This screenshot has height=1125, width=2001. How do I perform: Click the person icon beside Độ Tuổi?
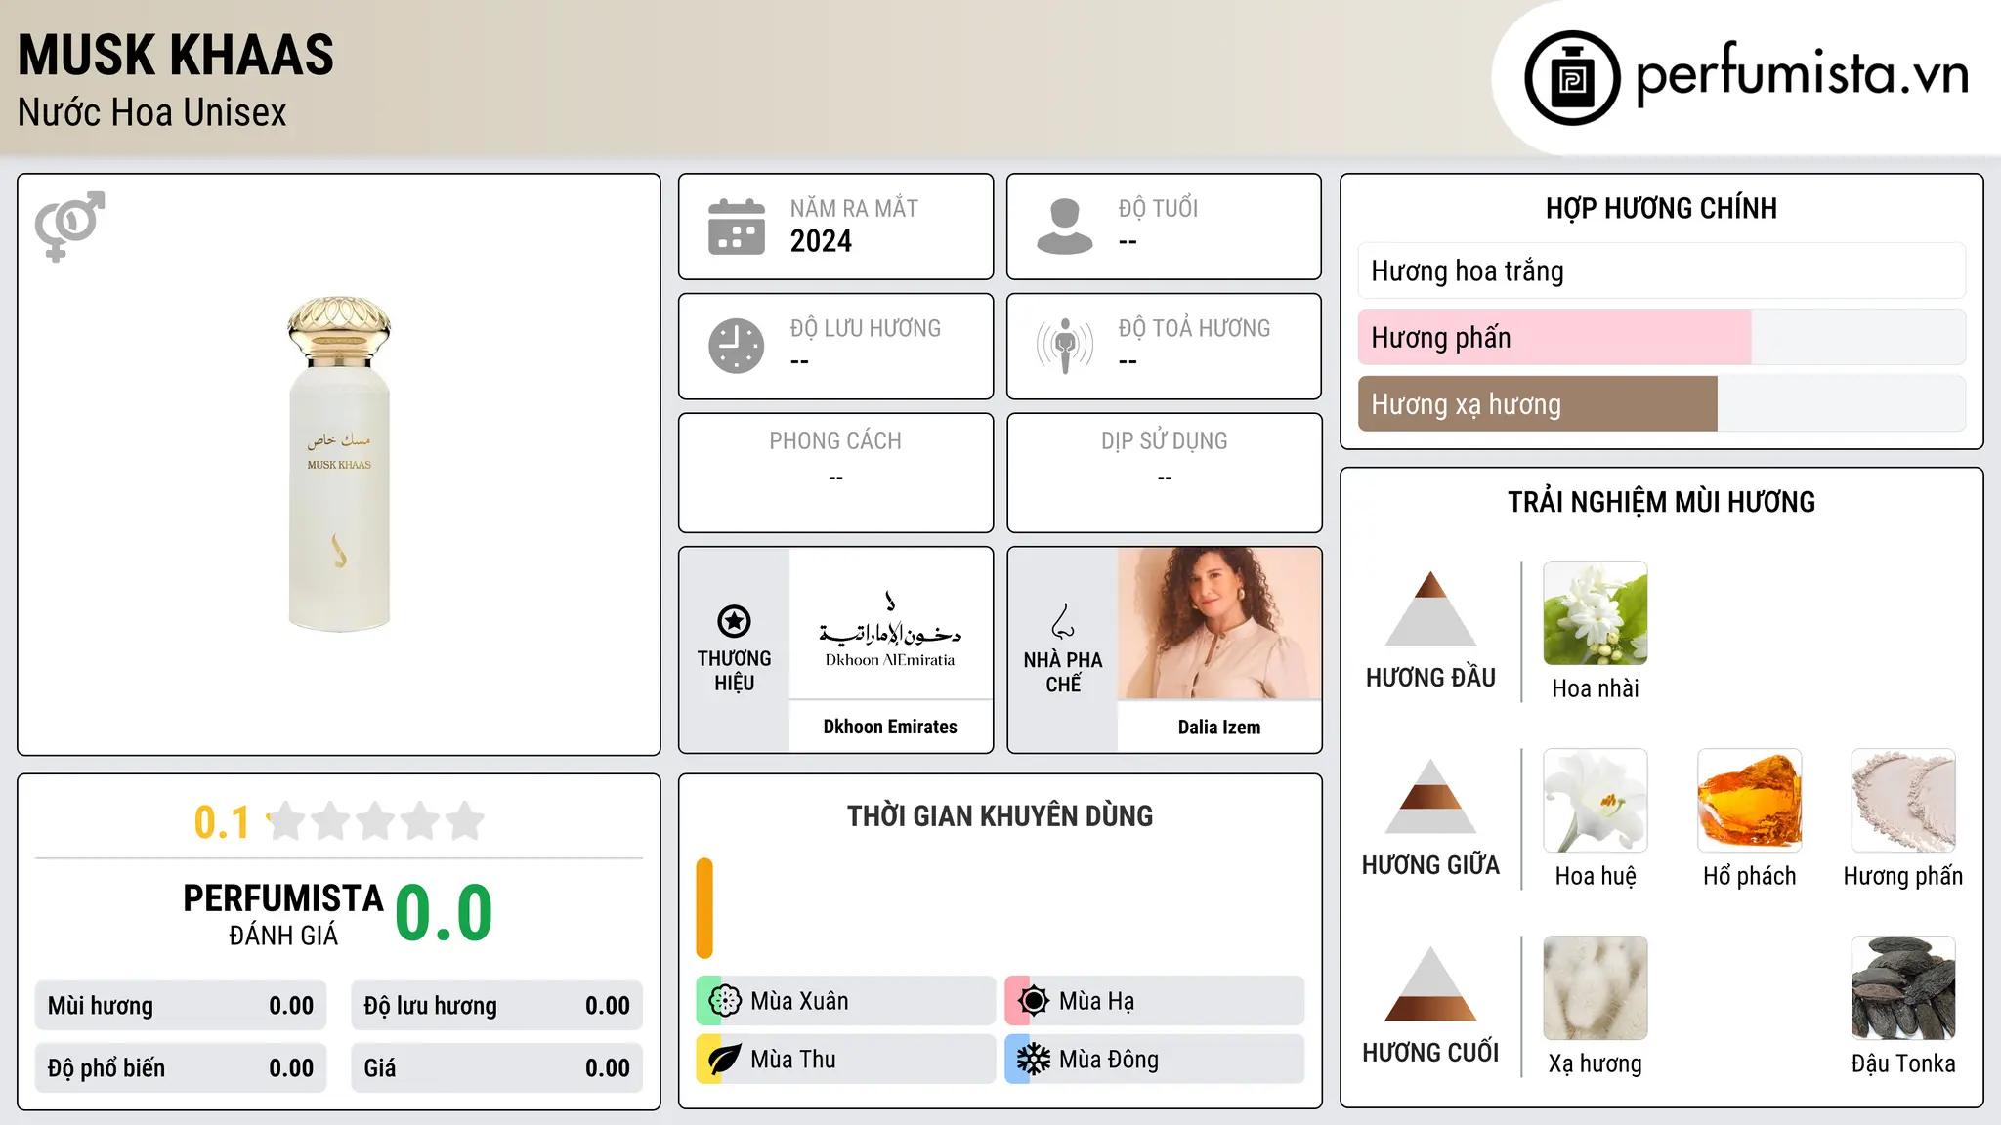point(1065,227)
